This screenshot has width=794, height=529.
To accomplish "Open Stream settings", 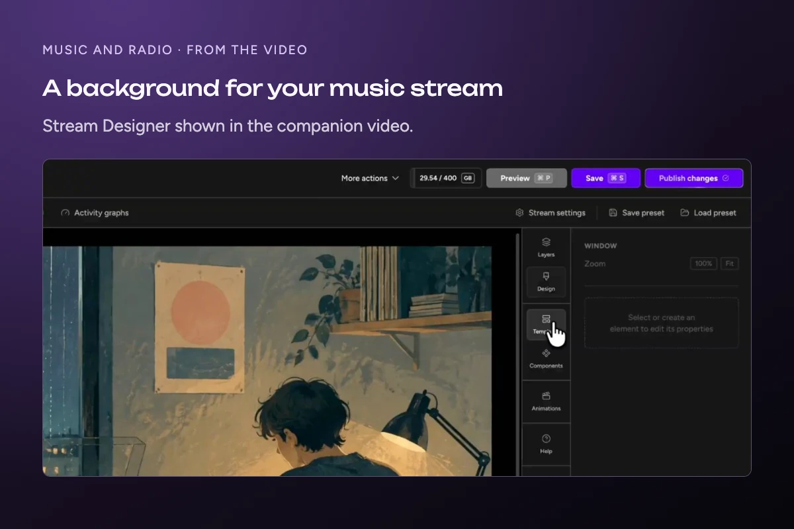I will point(551,213).
